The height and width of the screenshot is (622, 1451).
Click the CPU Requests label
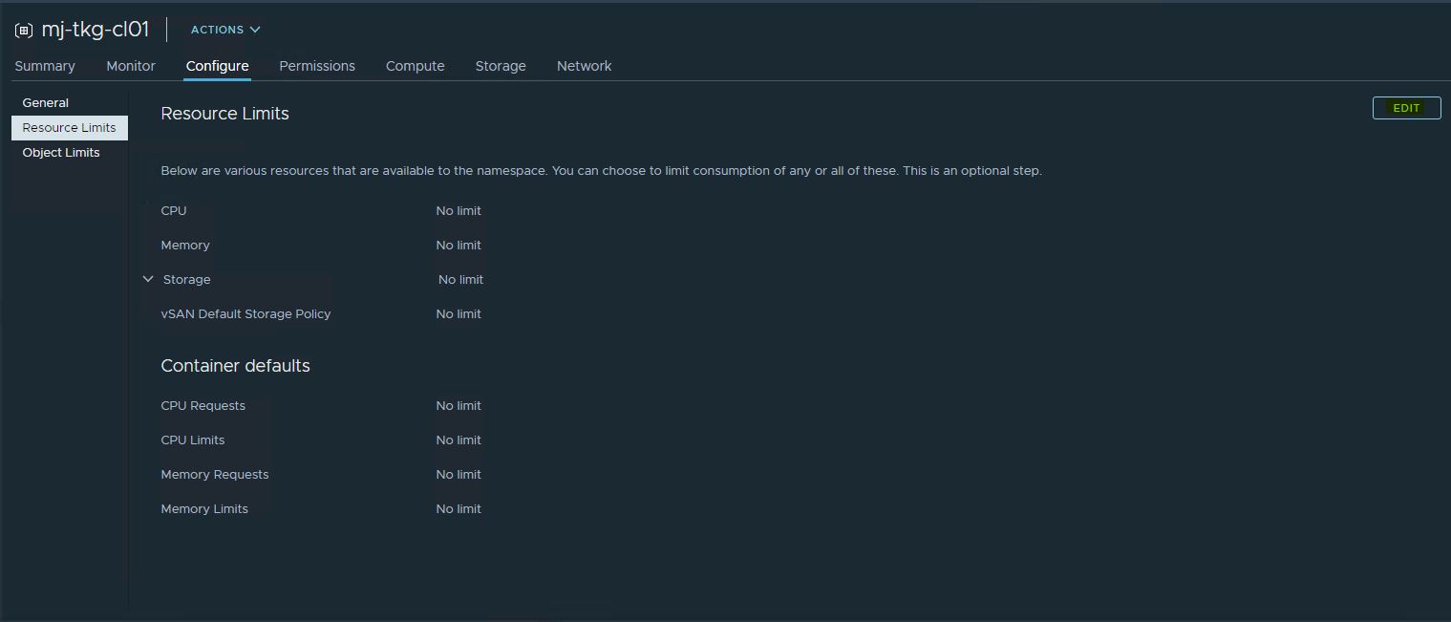pos(203,405)
